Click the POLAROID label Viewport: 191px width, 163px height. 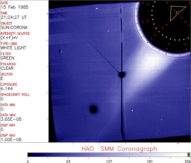pos(8,64)
